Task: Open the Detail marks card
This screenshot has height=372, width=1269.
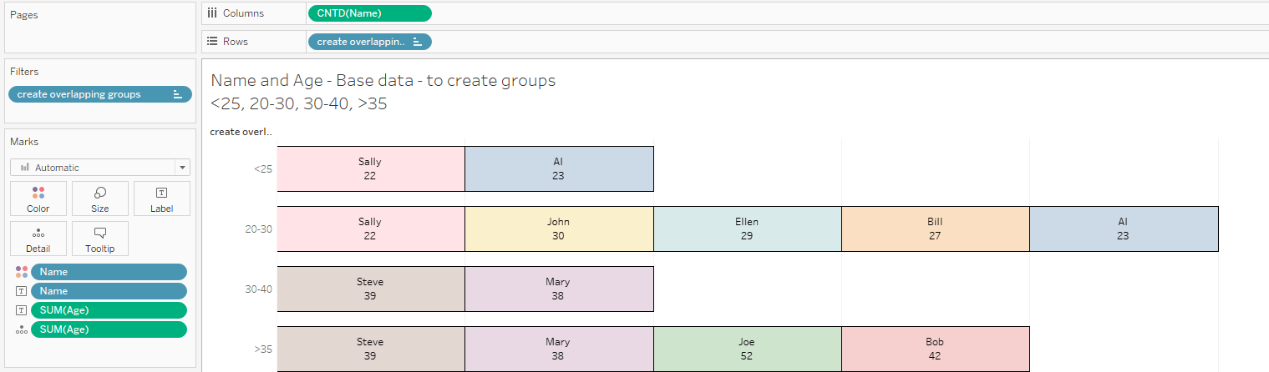Action: pos(38,239)
